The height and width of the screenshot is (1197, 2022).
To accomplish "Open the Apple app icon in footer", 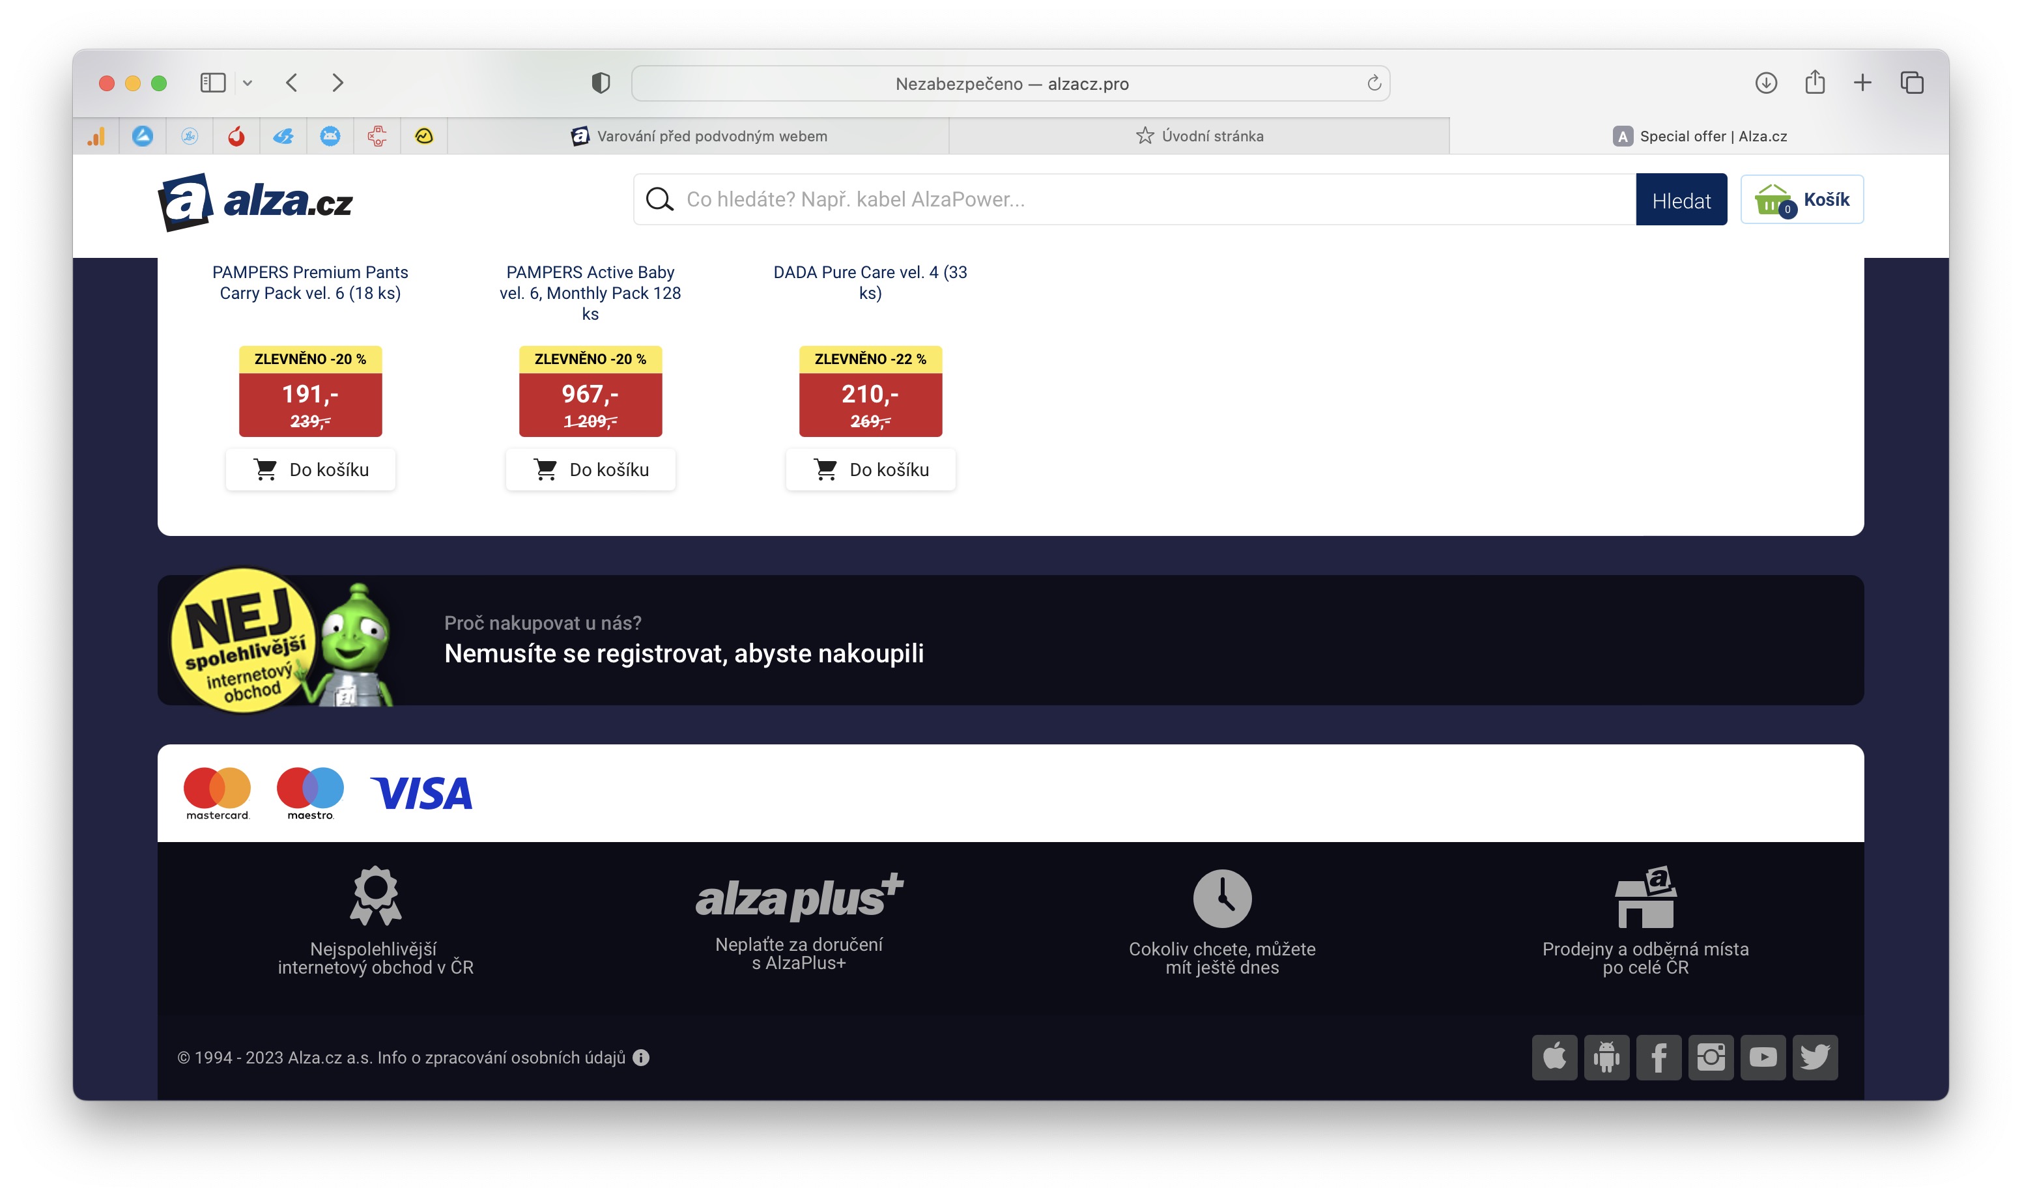I will tap(1554, 1056).
